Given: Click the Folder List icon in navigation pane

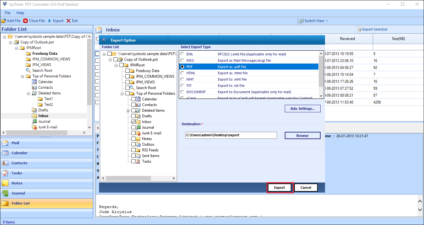Looking at the screenshot, I should [5, 203].
